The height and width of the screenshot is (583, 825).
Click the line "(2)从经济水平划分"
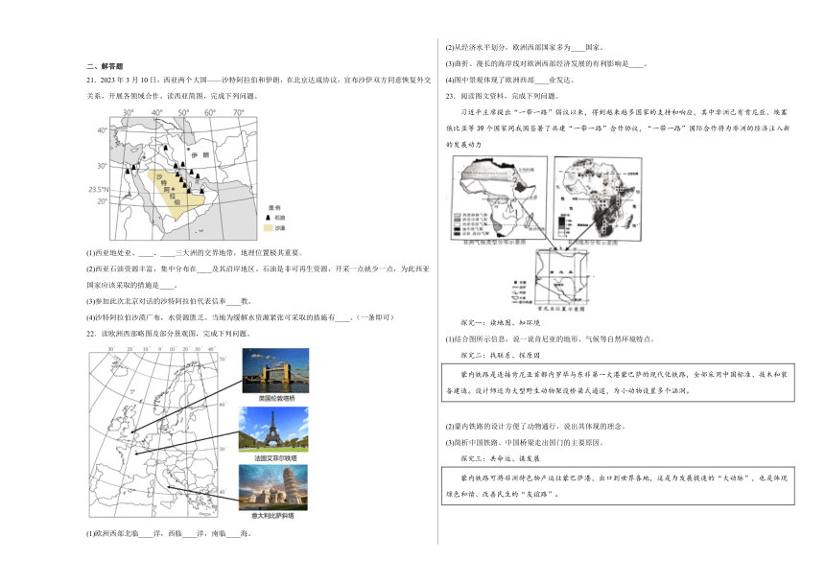[x=524, y=47]
